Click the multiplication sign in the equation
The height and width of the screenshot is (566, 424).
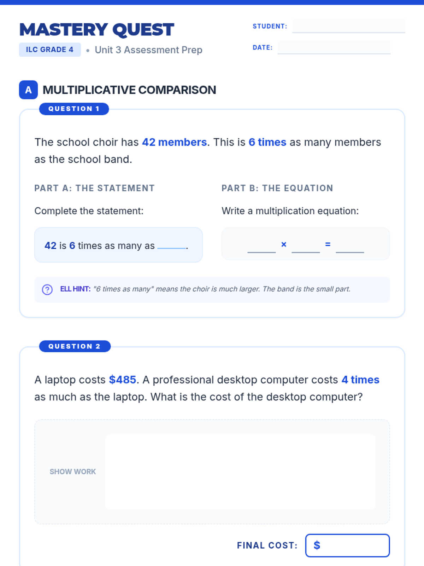[284, 244]
